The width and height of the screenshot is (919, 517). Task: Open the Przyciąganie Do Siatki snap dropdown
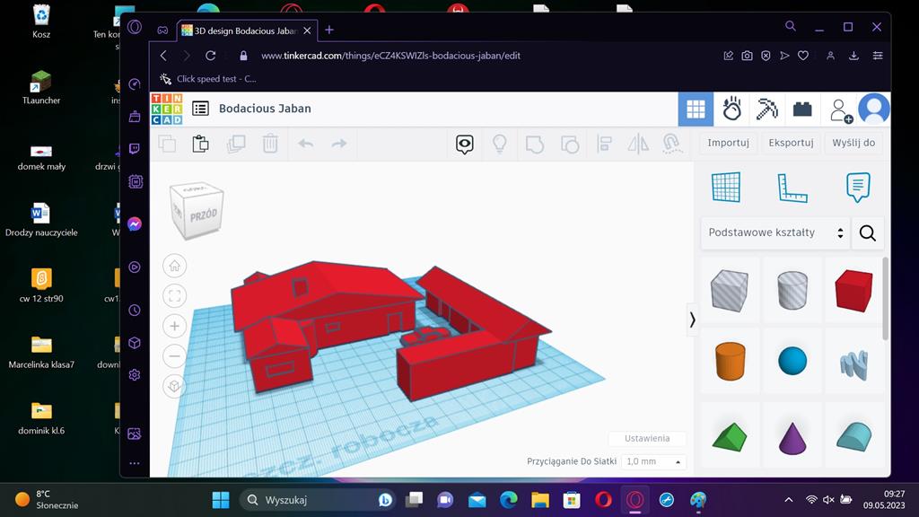(652, 461)
